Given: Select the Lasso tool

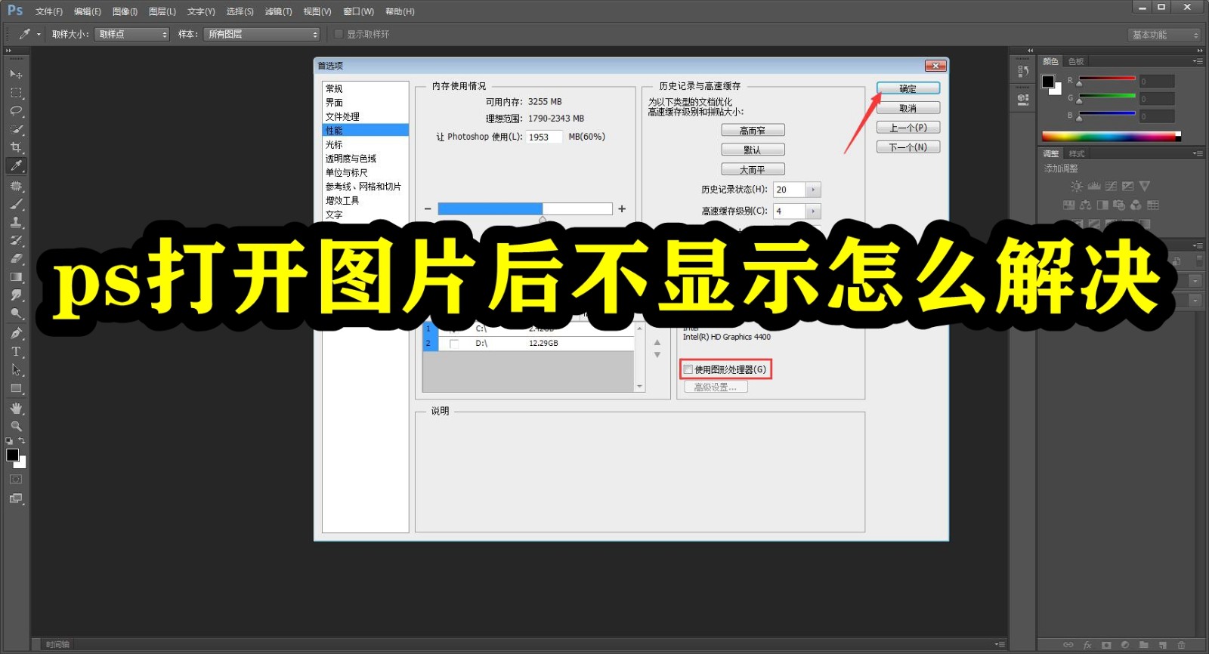Looking at the screenshot, I should 16,111.
